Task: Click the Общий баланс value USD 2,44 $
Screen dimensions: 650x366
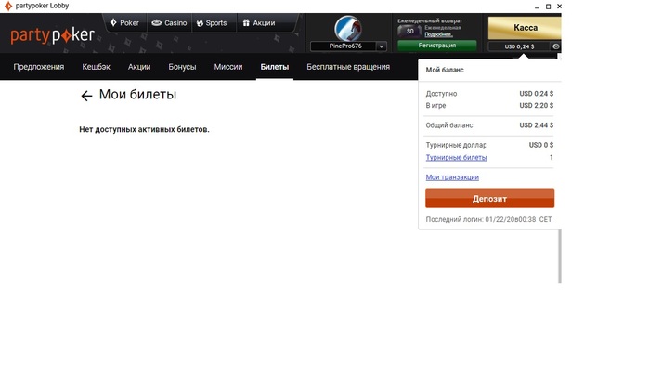Action: pos(537,125)
